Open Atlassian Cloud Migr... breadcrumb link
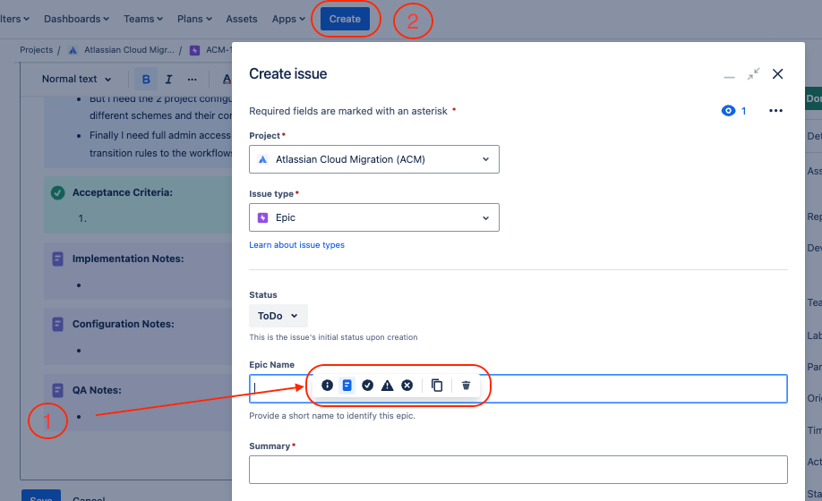The width and height of the screenshot is (822, 501). point(130,50)
